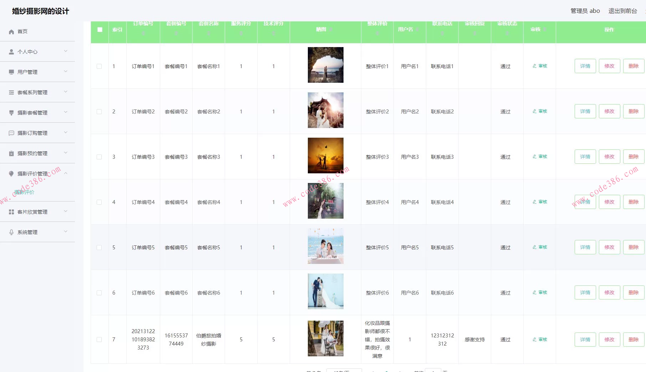Viewport: 646px width, 372px height.
Task: Click the 摄影评价管理 bulb icon
Action: (x=11, y=174)
